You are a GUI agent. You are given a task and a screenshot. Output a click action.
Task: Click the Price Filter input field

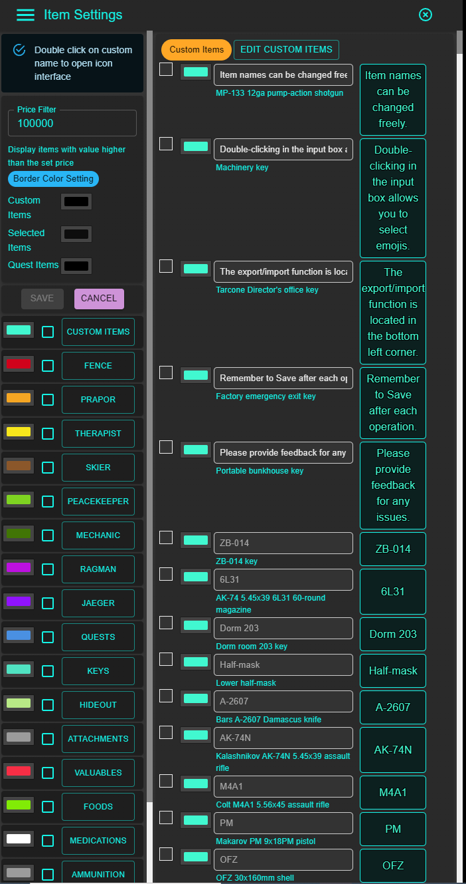coord(72,124)
